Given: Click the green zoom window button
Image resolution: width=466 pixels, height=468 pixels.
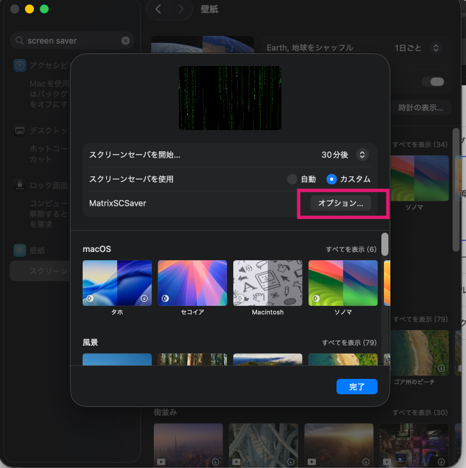Looking at the screenshot, I should (44, 9).
